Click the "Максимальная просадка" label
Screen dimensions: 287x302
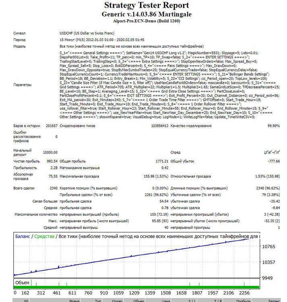[x=79, y=176]
